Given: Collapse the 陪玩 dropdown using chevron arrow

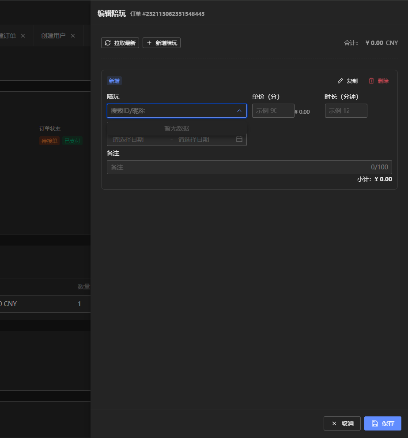Looking at the screenshot, I should [239, 111].
